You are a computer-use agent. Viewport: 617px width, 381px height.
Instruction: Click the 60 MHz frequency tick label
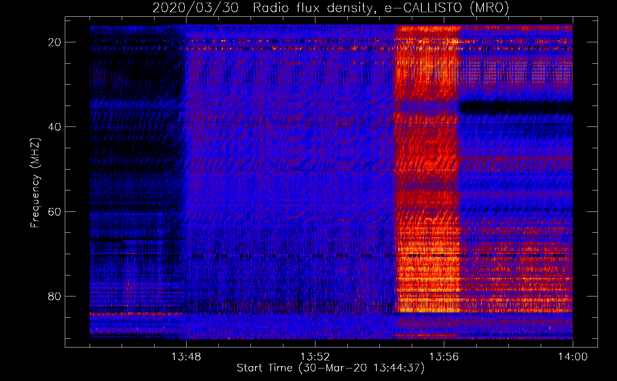[x=55, y=211]
